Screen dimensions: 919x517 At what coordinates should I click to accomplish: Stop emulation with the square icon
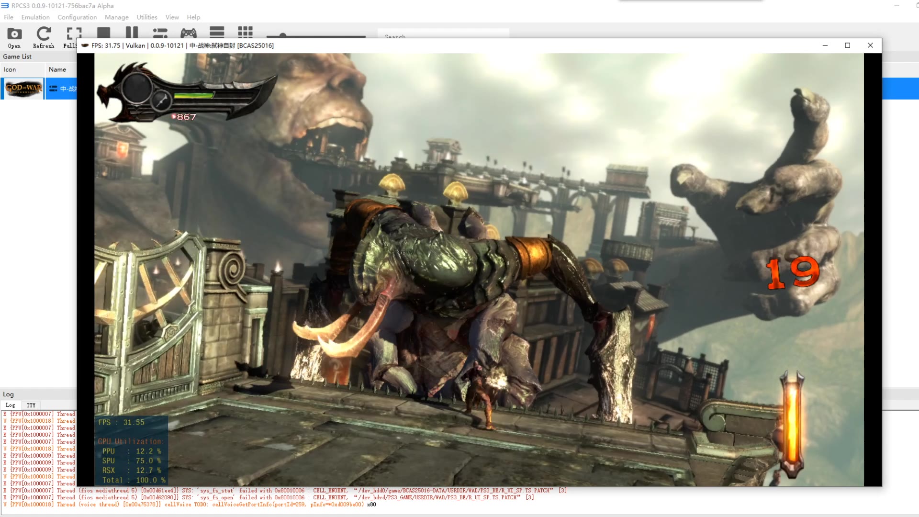tap(103, 33)
